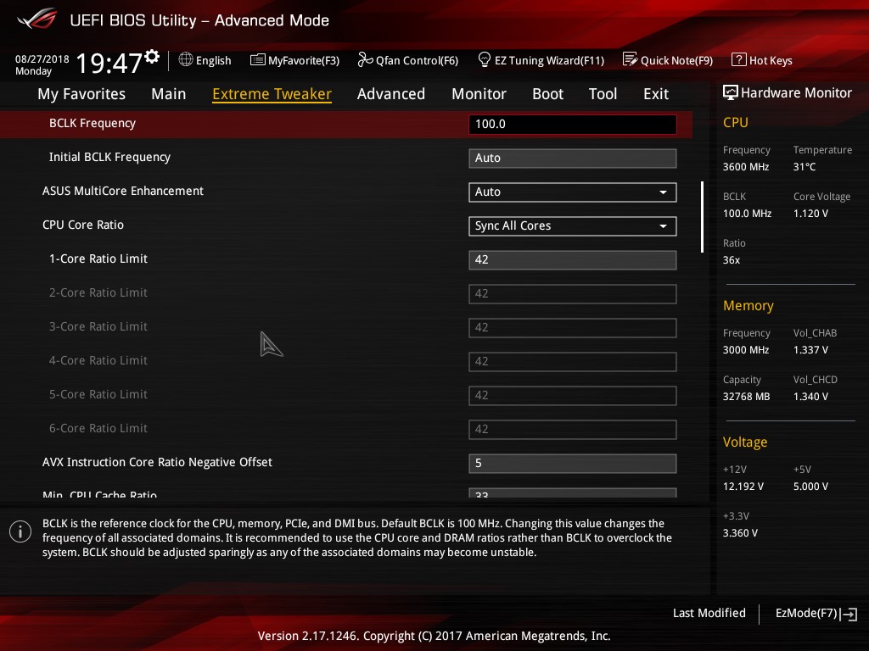Open the Monitor tab
The width and height of the screenshot is (869, 651).
[479, 94]
